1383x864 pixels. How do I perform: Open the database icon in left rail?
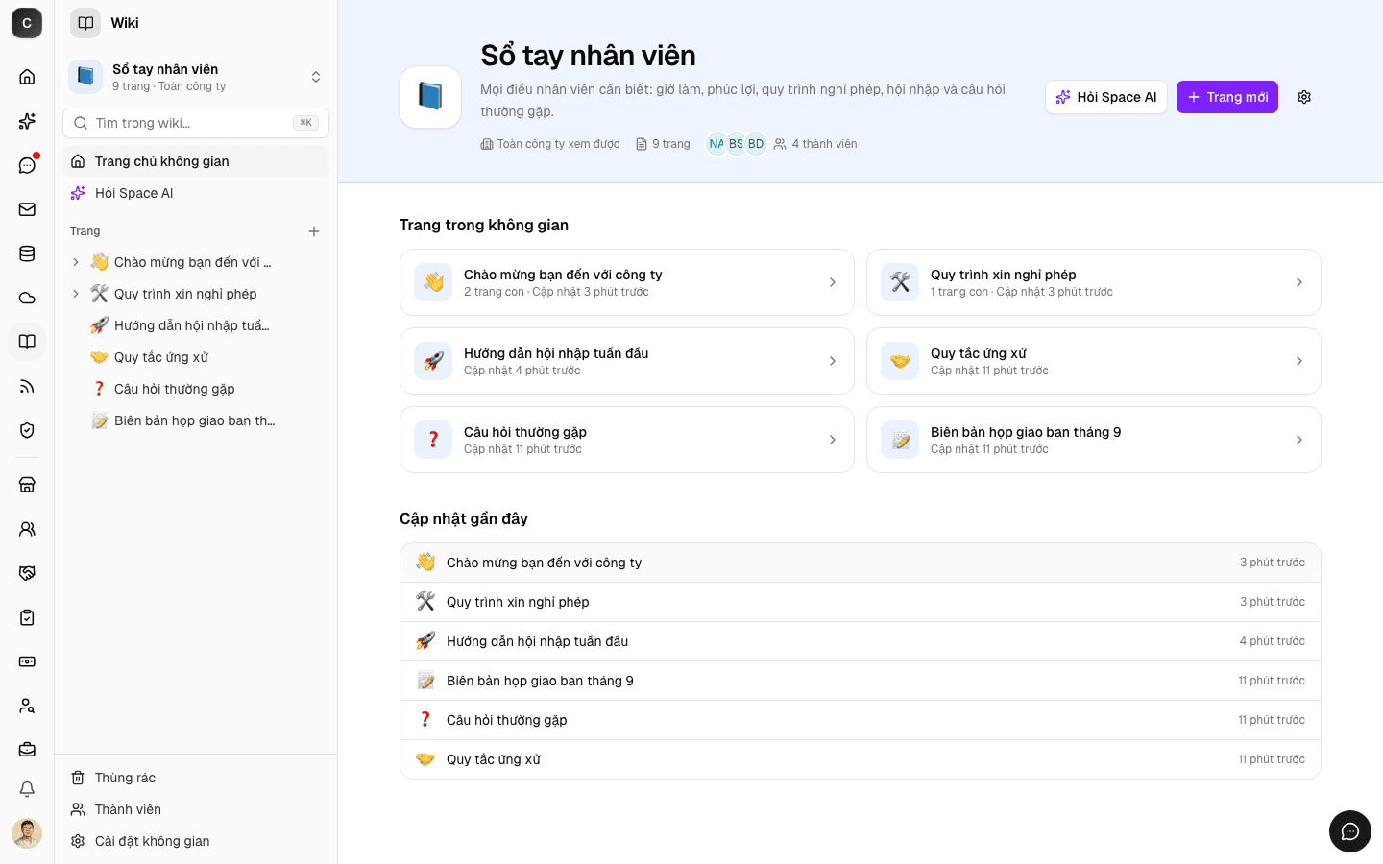(27, 253)
